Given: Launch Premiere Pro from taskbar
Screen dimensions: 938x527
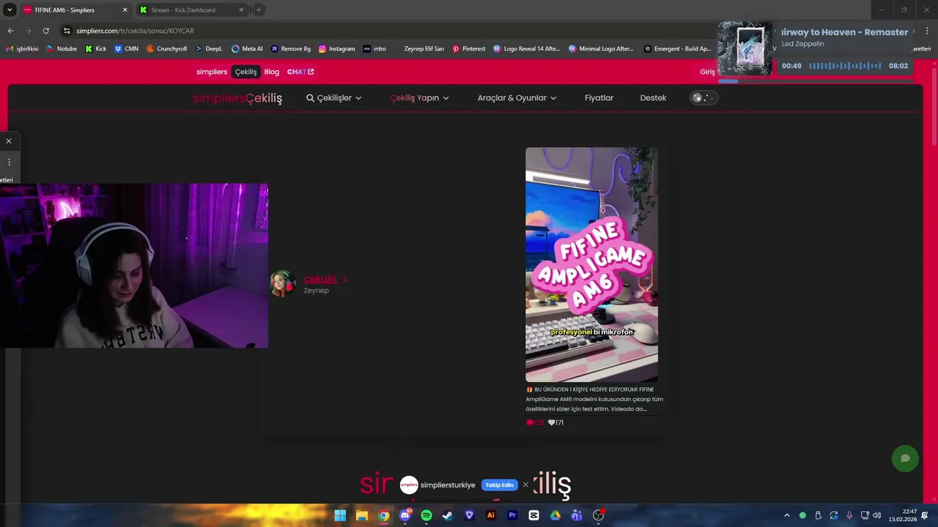Looking at the screenshot, I should pos(512,515).
